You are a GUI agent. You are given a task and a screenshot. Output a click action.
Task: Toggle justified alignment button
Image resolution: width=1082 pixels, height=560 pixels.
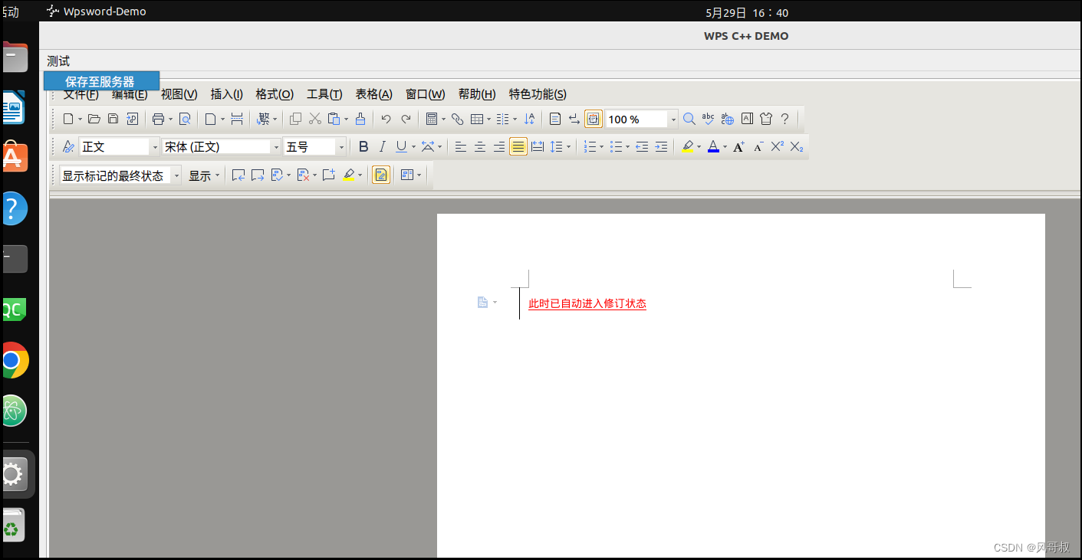pos(518,146)
